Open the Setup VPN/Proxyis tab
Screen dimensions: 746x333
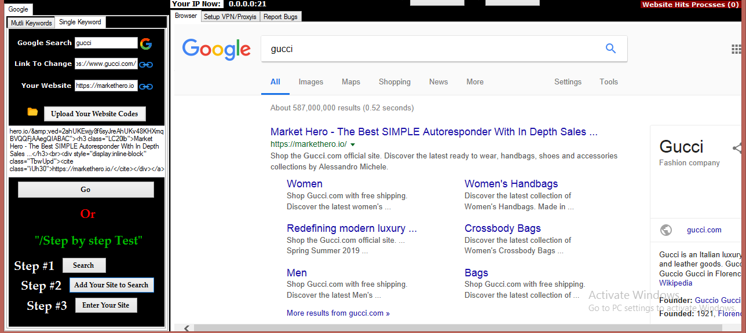(230, 17)
